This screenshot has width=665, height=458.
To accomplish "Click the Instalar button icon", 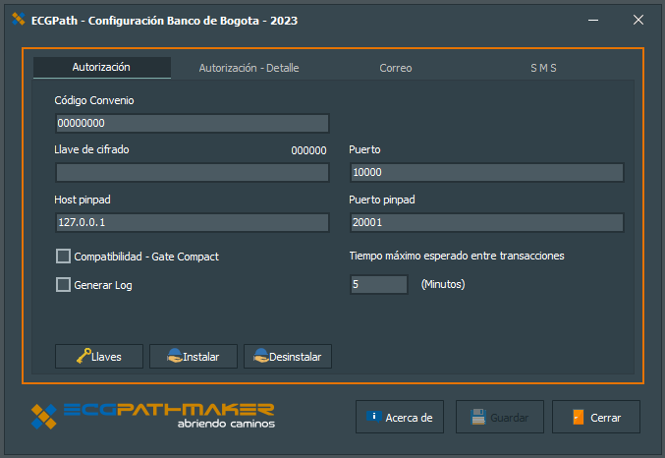I will [174, 357].
